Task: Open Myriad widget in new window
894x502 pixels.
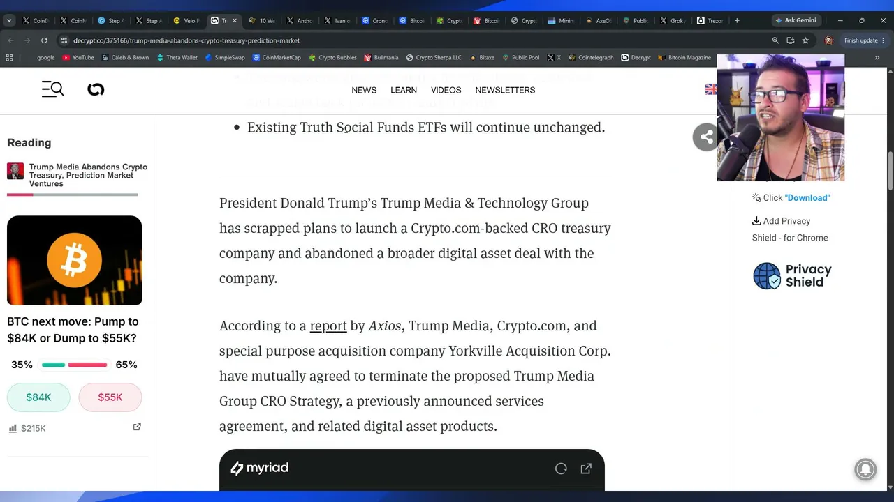Action: click(x=586, y=469)
